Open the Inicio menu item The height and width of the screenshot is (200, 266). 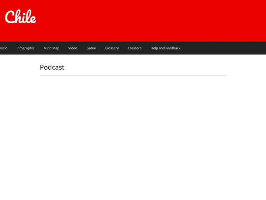pyautogui.click(x=3, y=48)
